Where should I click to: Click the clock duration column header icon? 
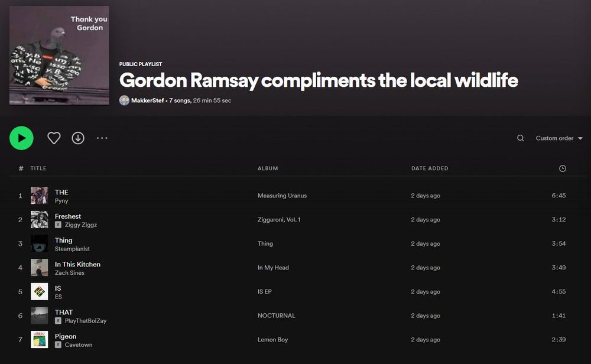click(563, 168)
